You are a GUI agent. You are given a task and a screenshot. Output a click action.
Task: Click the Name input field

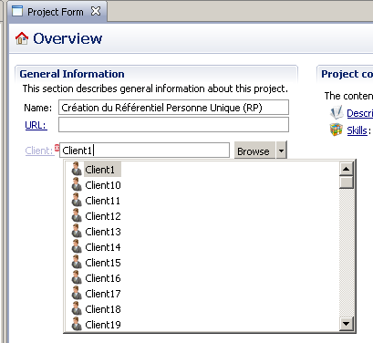[x=173, y=108]
